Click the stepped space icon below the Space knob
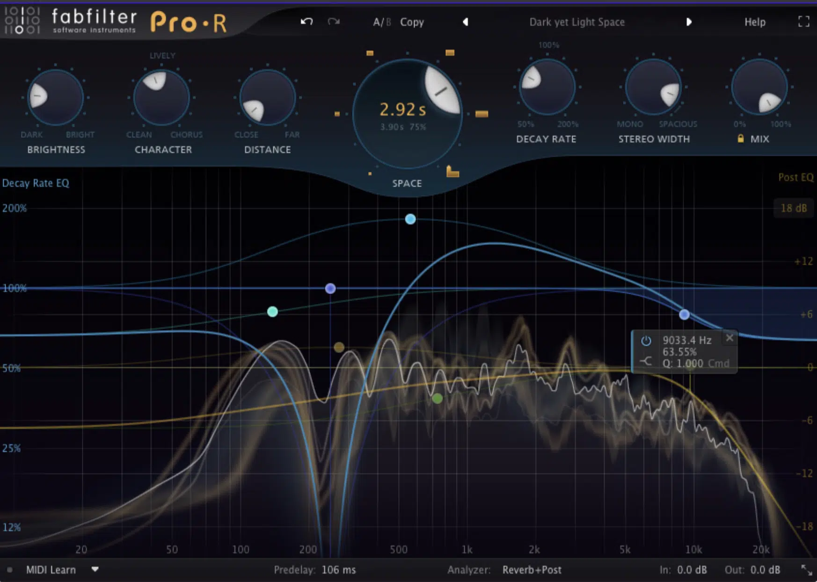The height and width of the screenshot is (582, 817). pos(452,171)
